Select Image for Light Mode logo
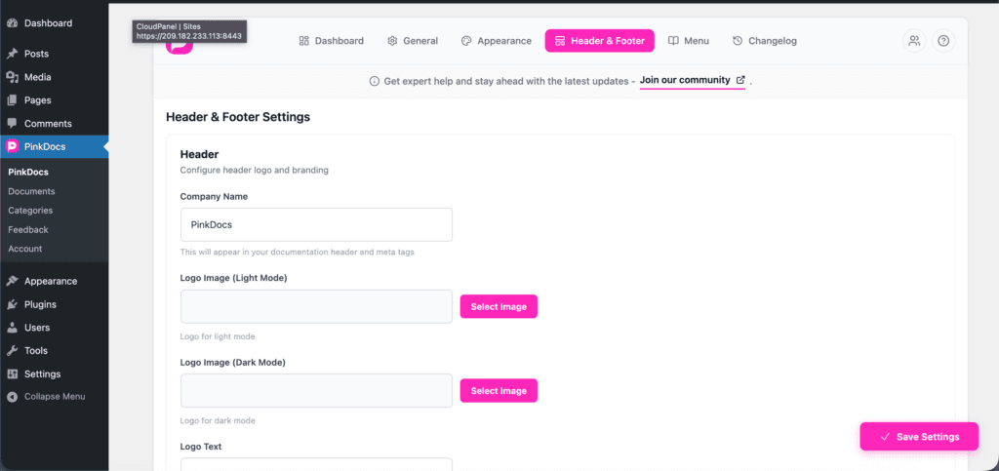Image resolution: width=999 pixels, height=471 pixels. click(499, 306)
